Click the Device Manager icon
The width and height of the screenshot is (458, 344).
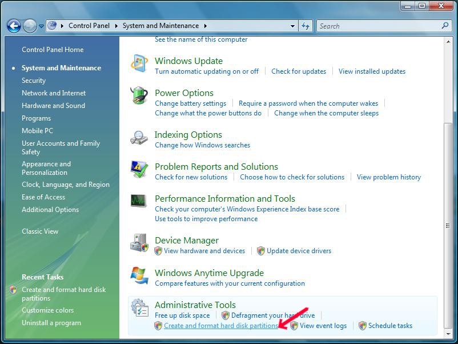click(x=139, y=243)
